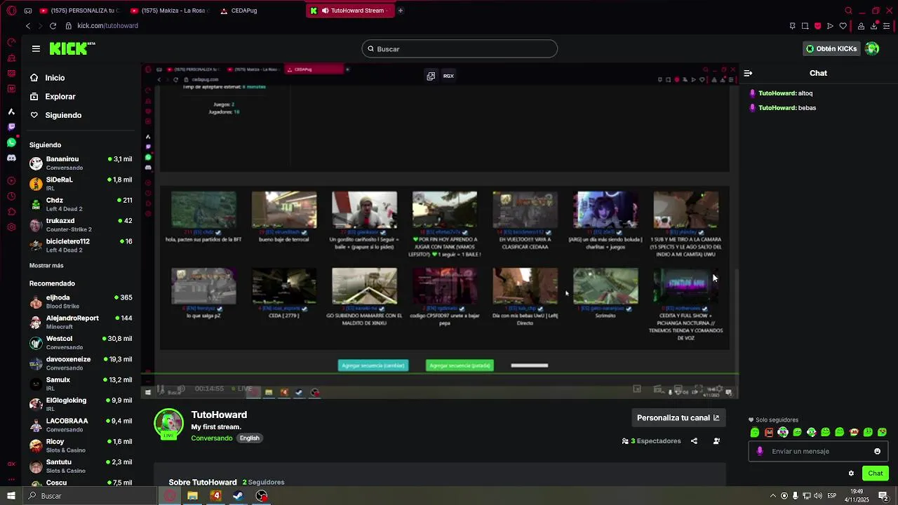Open eljhoda recommended channel
The height and width of the screenshot is (505, 898).
point(81,302)
